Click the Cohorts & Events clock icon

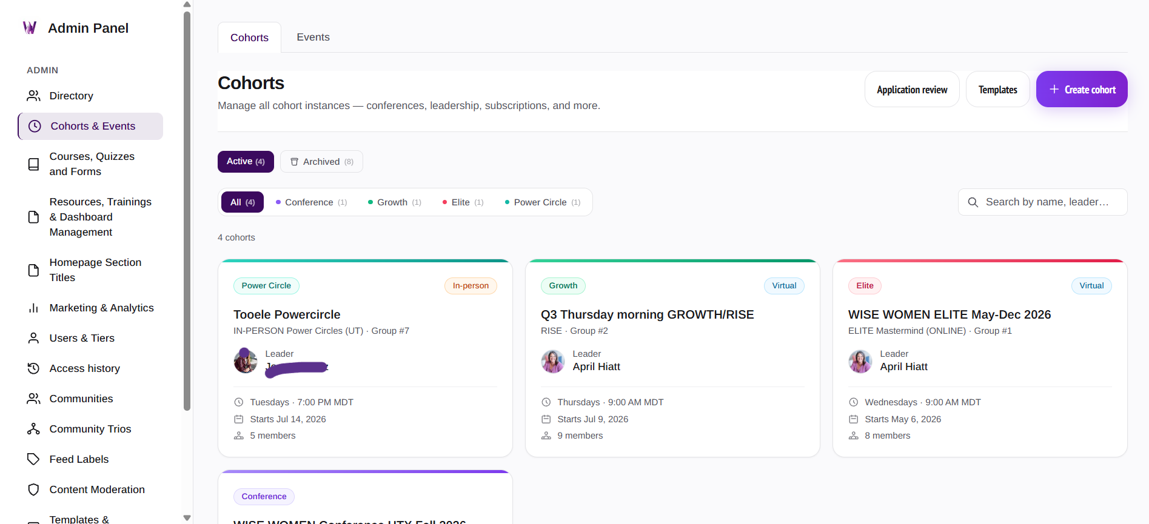pyautogui.click(x=35, y=126)
